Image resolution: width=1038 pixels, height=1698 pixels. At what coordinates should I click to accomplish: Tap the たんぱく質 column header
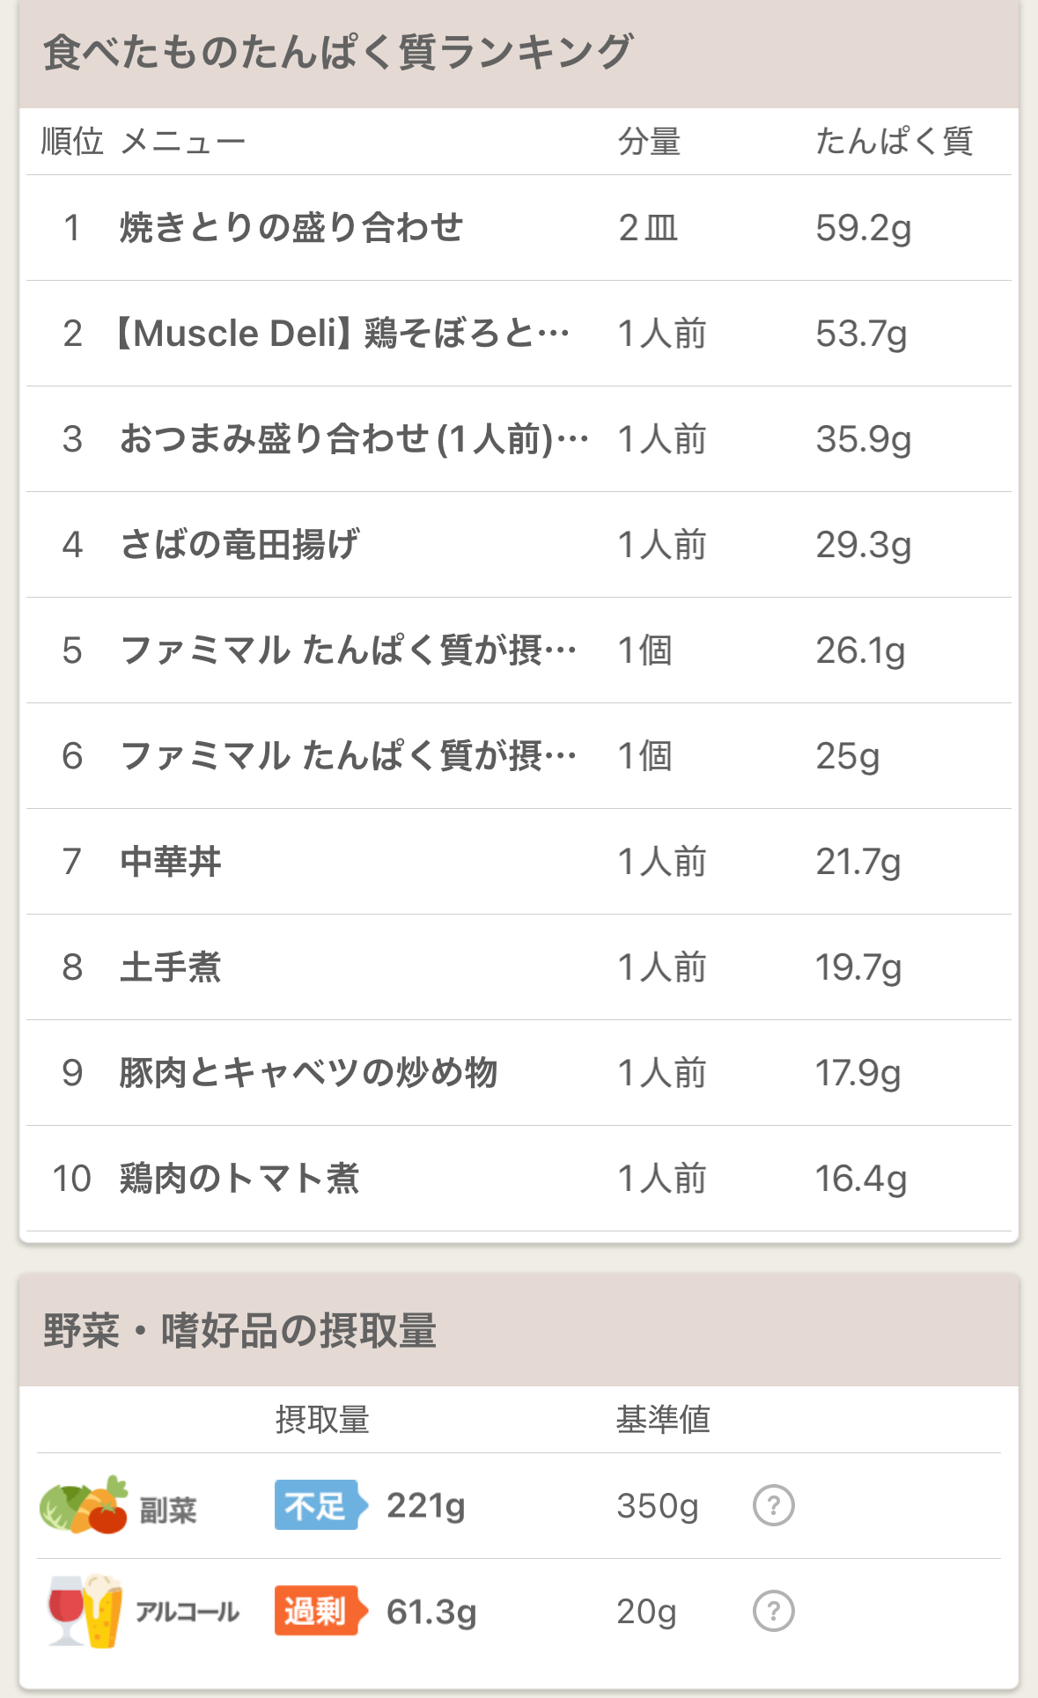click(x=894, y=141)
